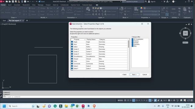Sort by the Property column header

80,39
